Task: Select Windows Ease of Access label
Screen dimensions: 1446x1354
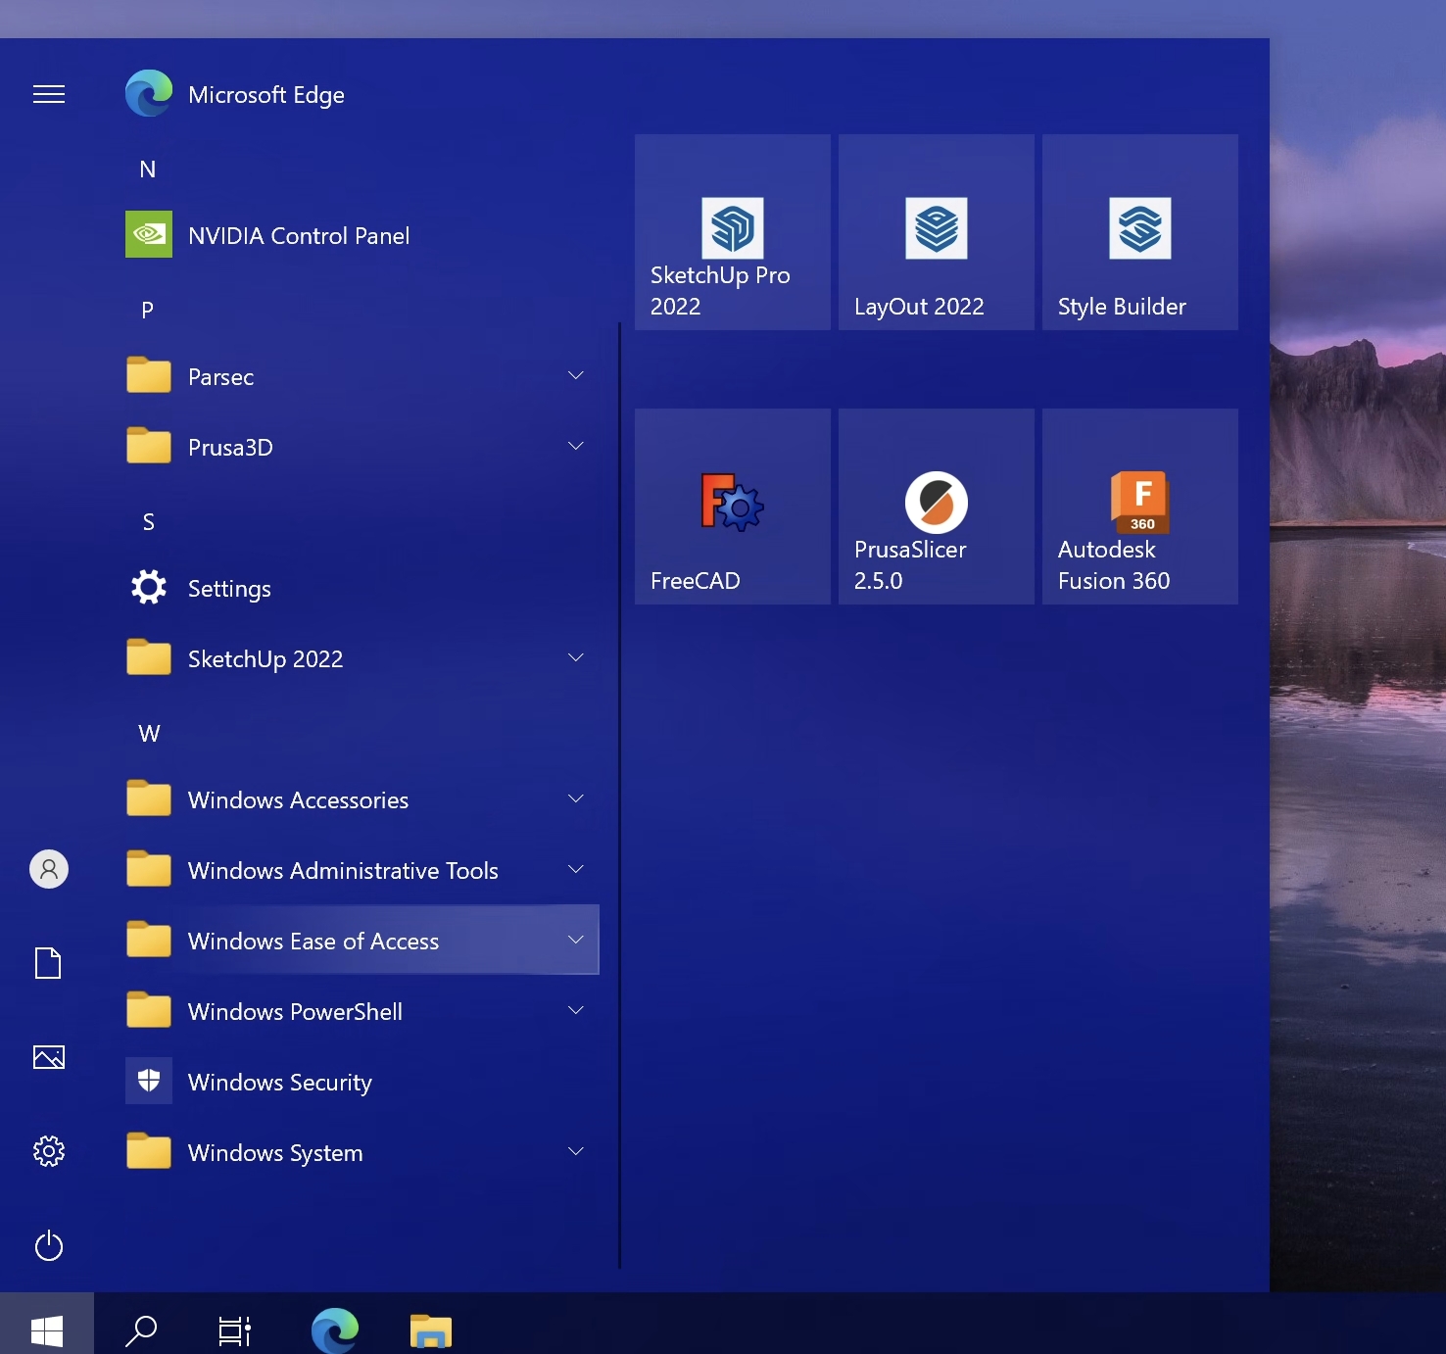Action: (x=313, y=942)
